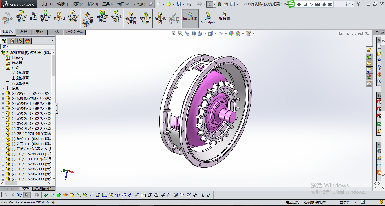Open Bill of Materials (材料明细表)
Image resolution: width=385 pixels, height=206 pixels.
point(145,18)
